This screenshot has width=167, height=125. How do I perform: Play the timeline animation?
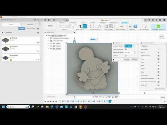(x=51, y=101)
